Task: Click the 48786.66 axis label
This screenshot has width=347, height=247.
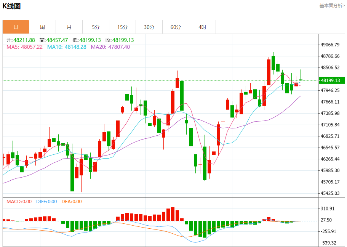Action: pyautogui.click(x=330, y=56)
